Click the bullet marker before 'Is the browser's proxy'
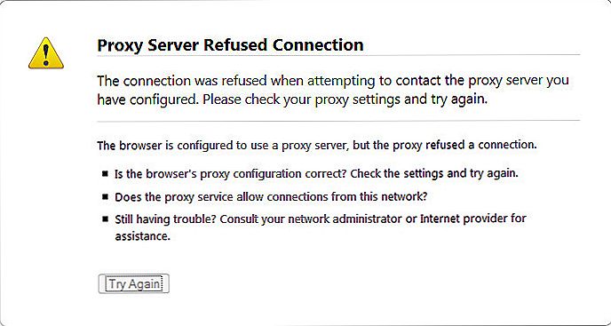 (x=105, y=173)
